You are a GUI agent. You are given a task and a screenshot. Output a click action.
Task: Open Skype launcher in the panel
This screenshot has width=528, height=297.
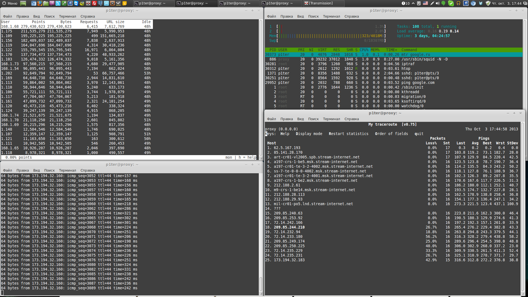[58, 3]
